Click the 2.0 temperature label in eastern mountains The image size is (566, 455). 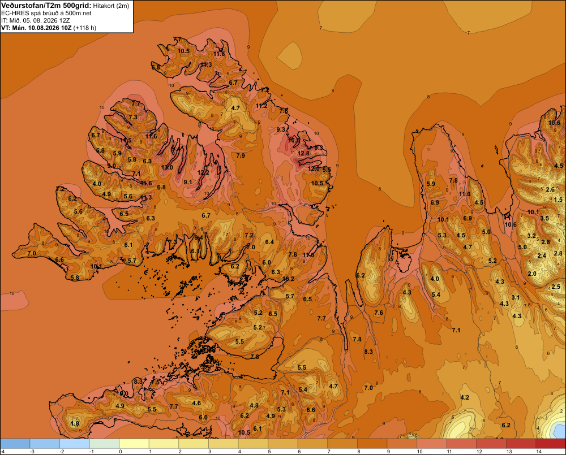(x=532, y=274)
